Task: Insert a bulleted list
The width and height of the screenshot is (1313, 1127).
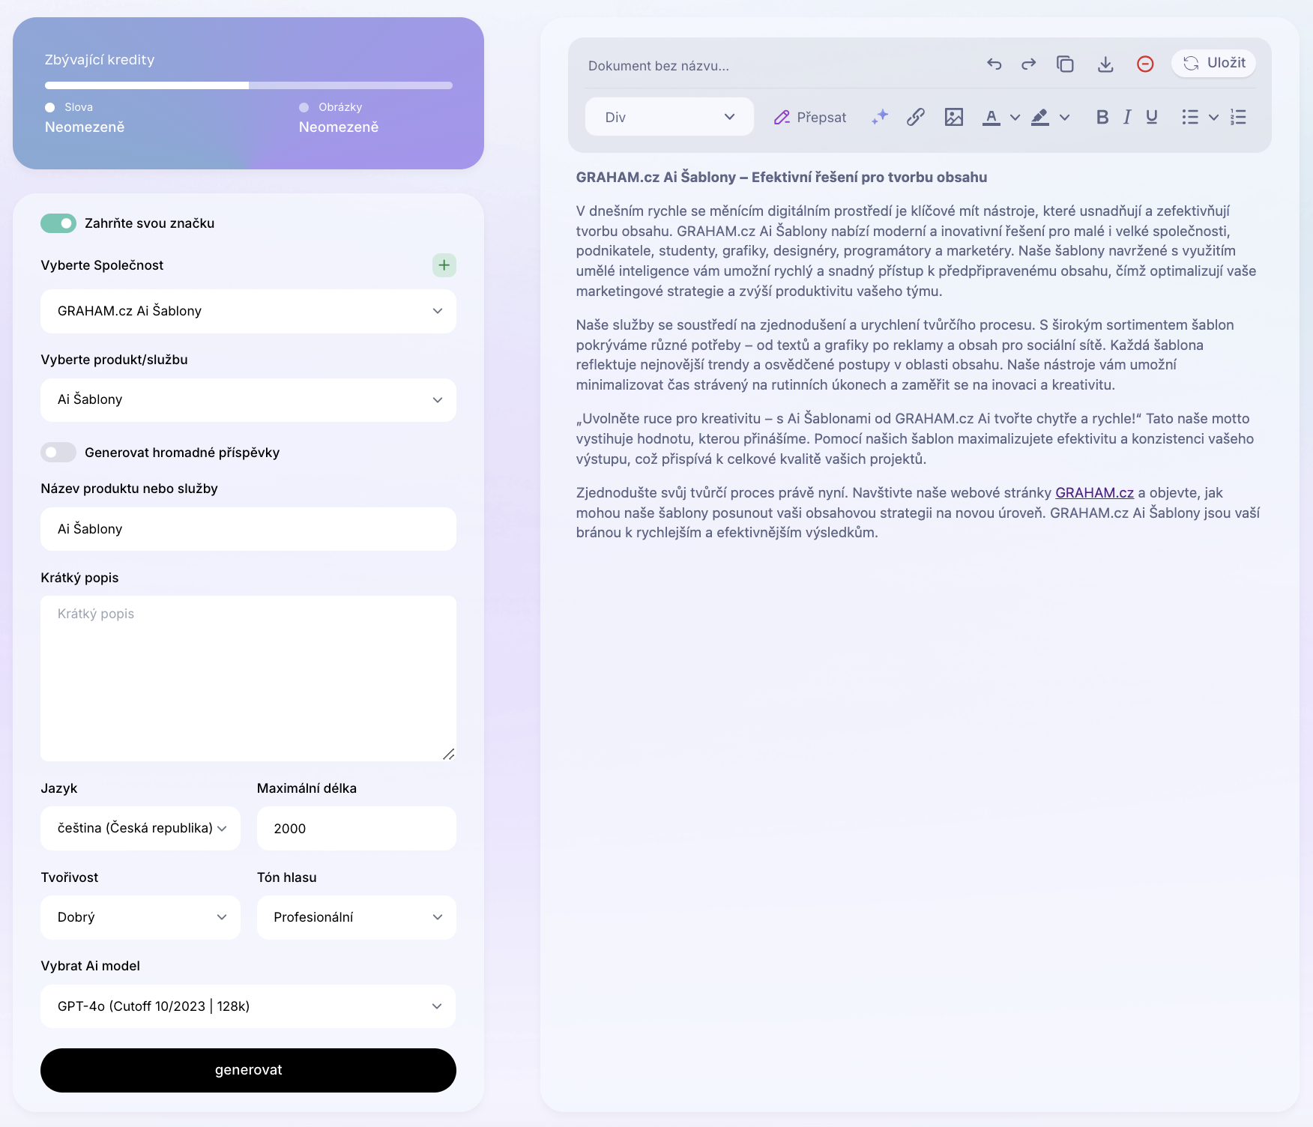Action: 1190,117
